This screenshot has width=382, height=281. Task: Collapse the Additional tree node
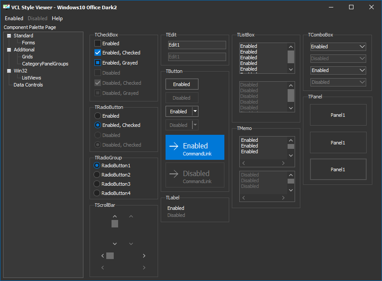click(9, 50)
